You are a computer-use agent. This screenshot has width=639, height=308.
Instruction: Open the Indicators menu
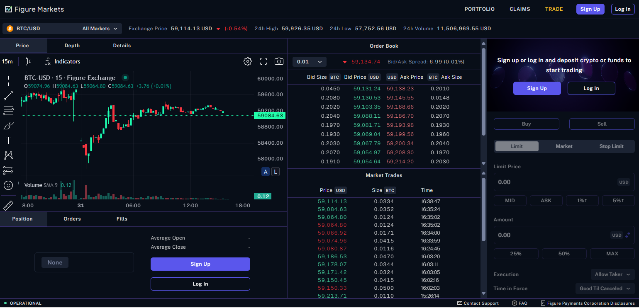(62, 61)
